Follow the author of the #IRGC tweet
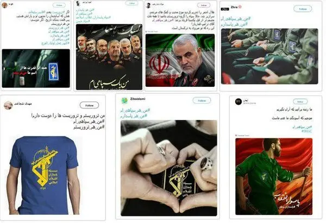 (300, 102)
